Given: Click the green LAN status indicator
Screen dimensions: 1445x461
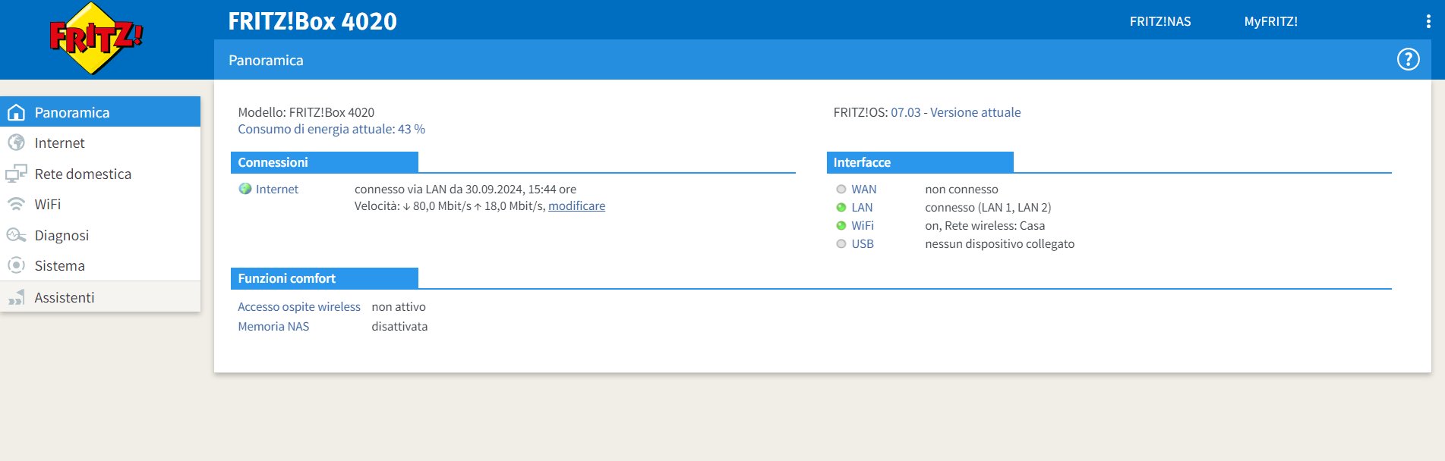Looking at the screenshot, I should pos(841,207).
